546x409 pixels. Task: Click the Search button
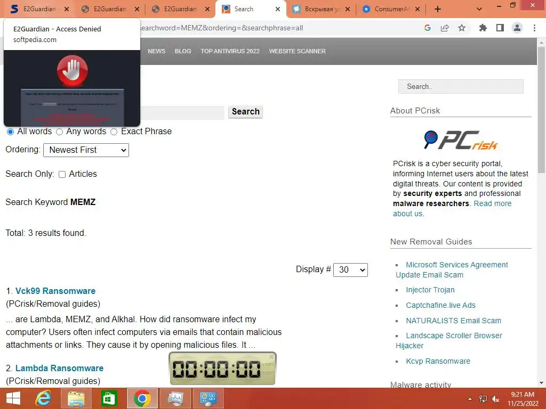245,112
